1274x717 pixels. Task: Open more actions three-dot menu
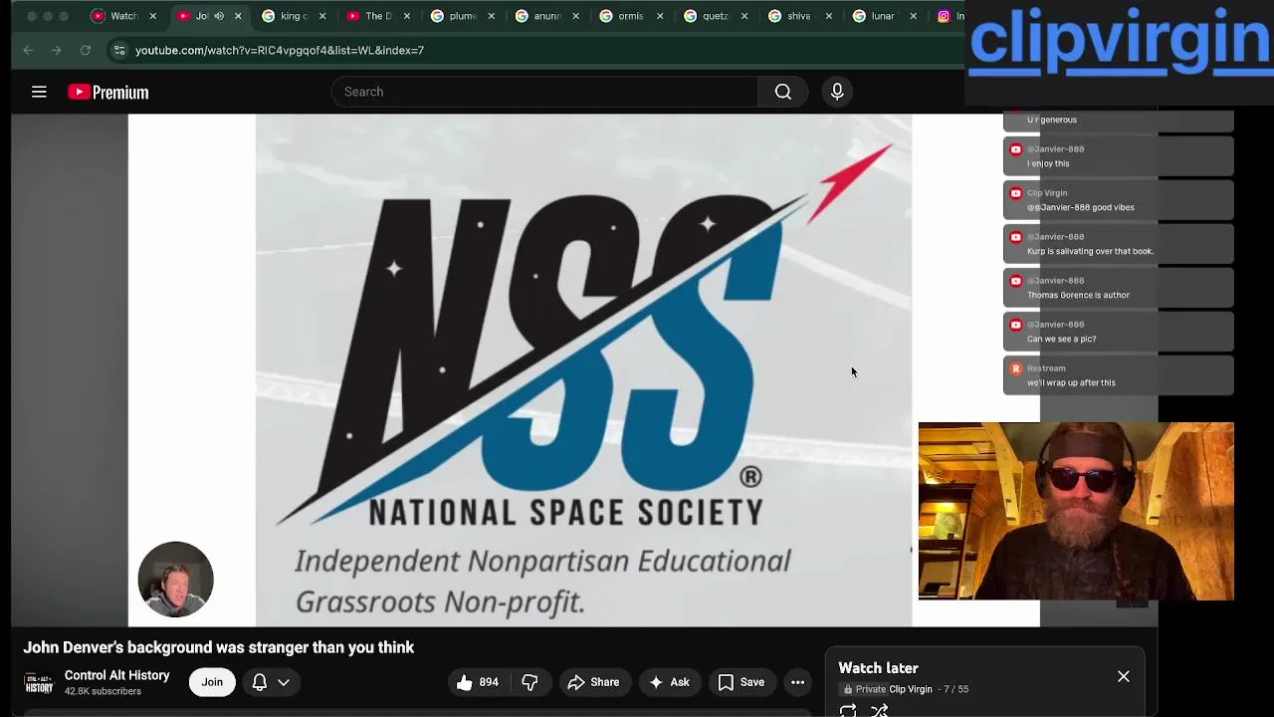(797, 682)
